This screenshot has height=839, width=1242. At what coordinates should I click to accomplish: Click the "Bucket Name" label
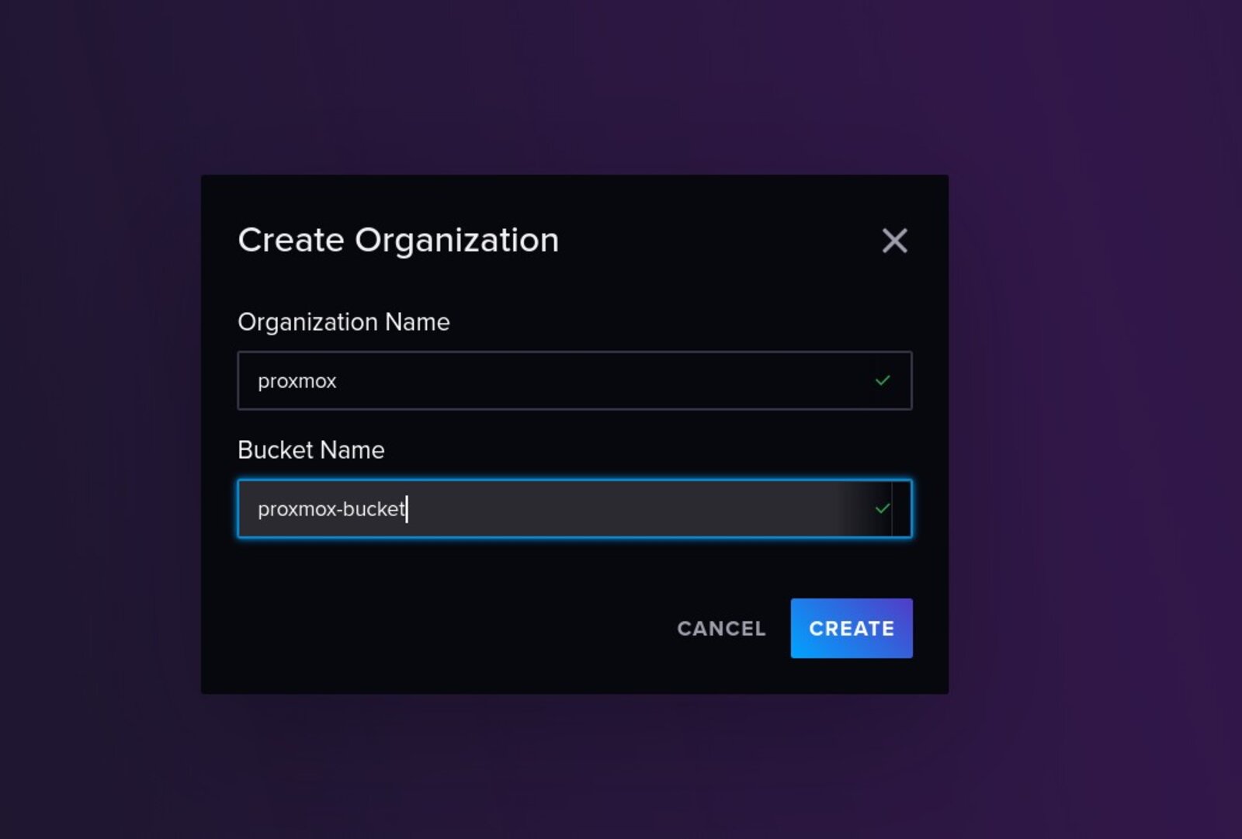(x=311, y=450)
